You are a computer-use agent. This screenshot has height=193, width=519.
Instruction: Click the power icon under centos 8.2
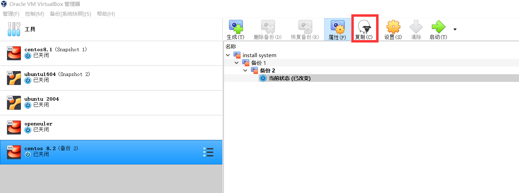pyautogui.click(x=28, y=154)
